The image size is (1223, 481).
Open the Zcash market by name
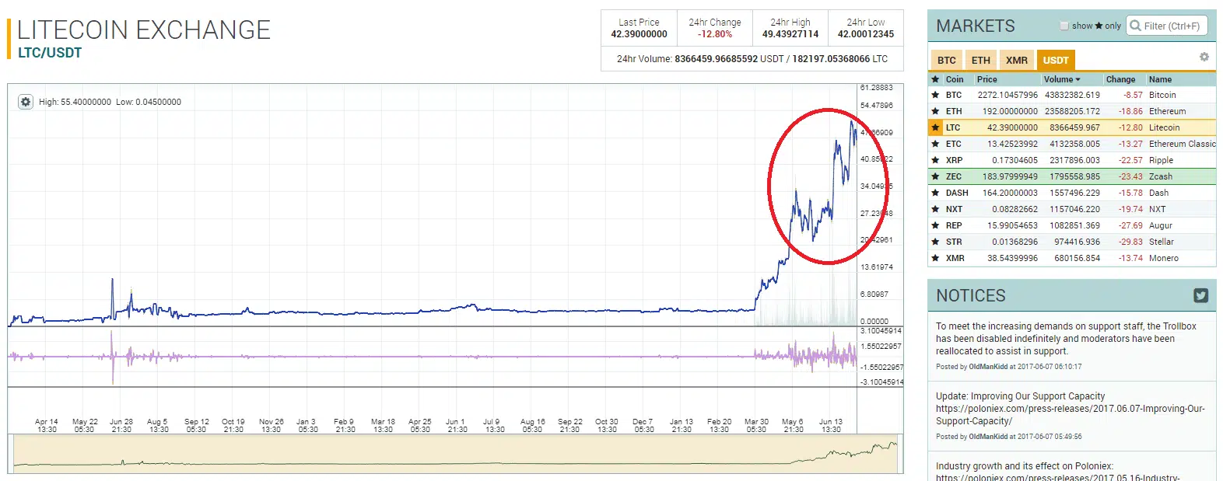(x=1161, y=176)
